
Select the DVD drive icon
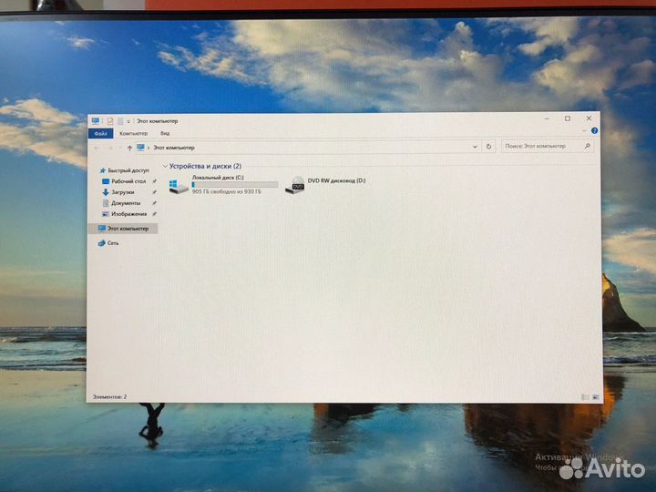coord(295,185)
